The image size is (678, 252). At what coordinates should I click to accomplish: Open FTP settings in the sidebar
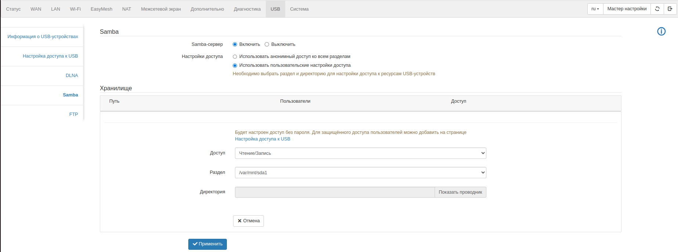click(x=73, y=114)
